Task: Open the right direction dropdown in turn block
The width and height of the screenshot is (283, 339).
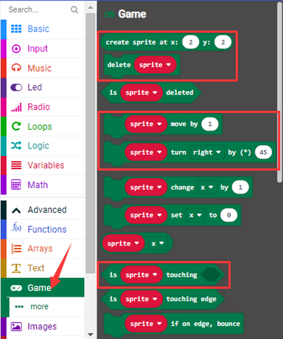Action: pos(207,152)
